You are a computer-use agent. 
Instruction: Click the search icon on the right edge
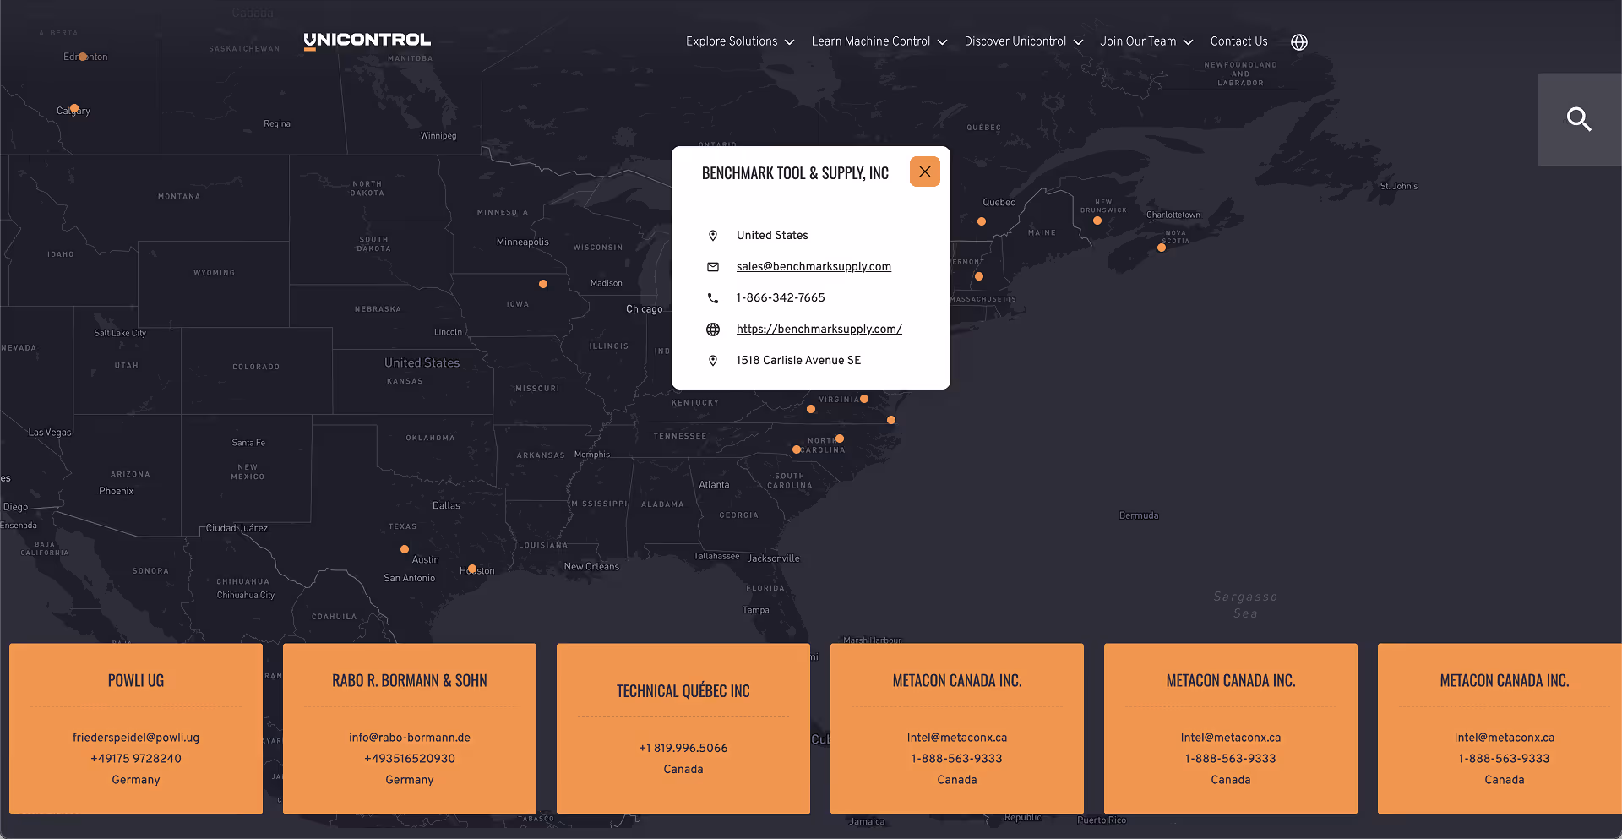coord(1580,119)
